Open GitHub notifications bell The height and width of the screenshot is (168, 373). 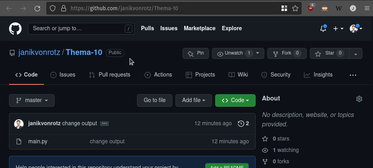[x=323, y=29]
